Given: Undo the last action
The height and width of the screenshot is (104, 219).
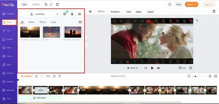Looking at the screenshot, I should (46, 4).
